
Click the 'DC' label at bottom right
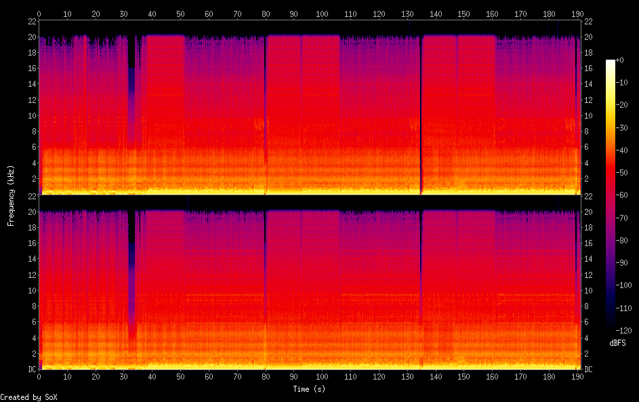(x=588, y=369)
